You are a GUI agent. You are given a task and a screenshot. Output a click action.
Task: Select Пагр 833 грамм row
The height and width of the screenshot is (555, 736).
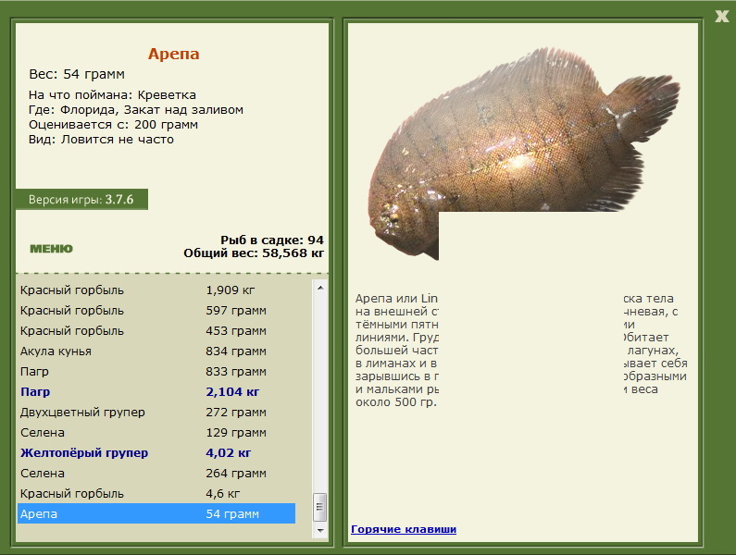point(156,372)
